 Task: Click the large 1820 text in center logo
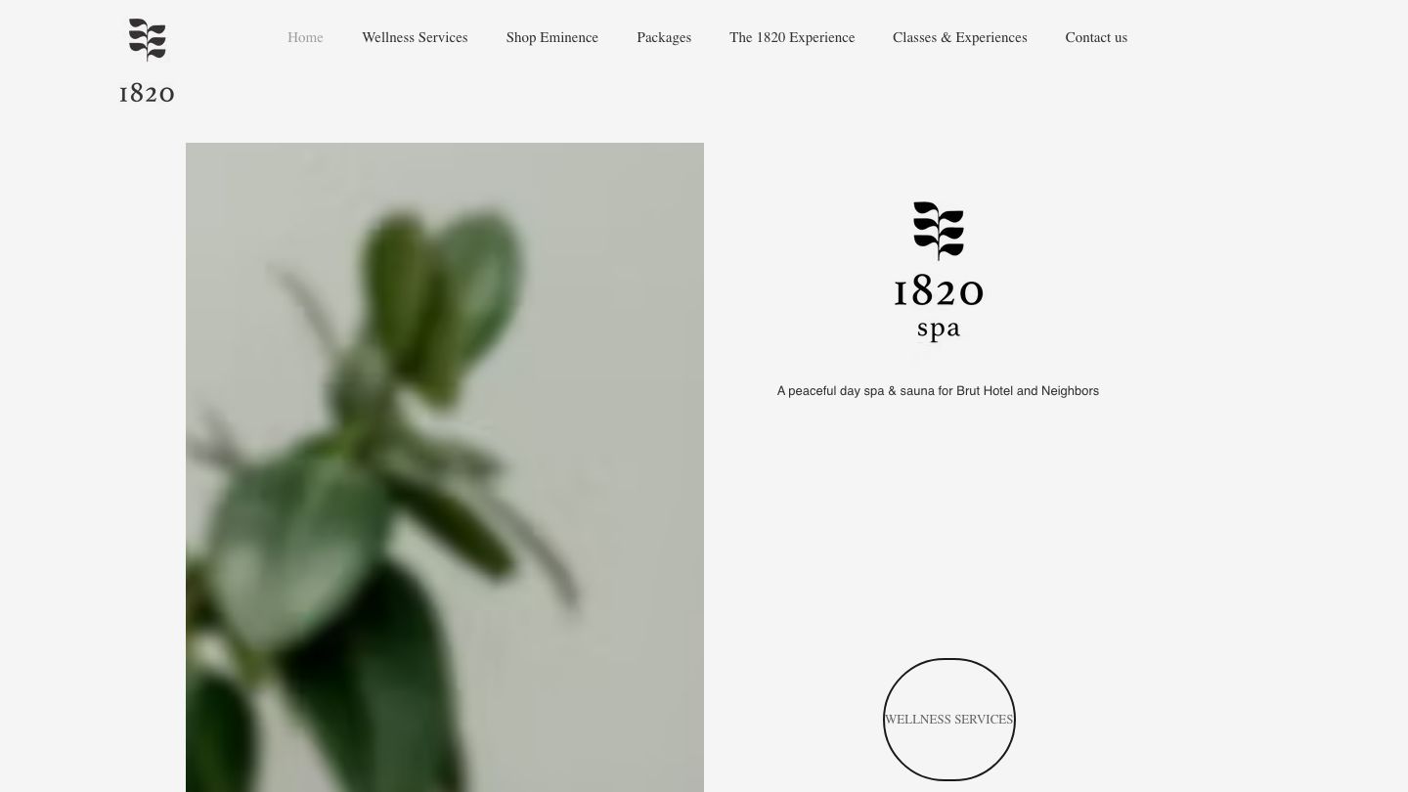(939, 291)
